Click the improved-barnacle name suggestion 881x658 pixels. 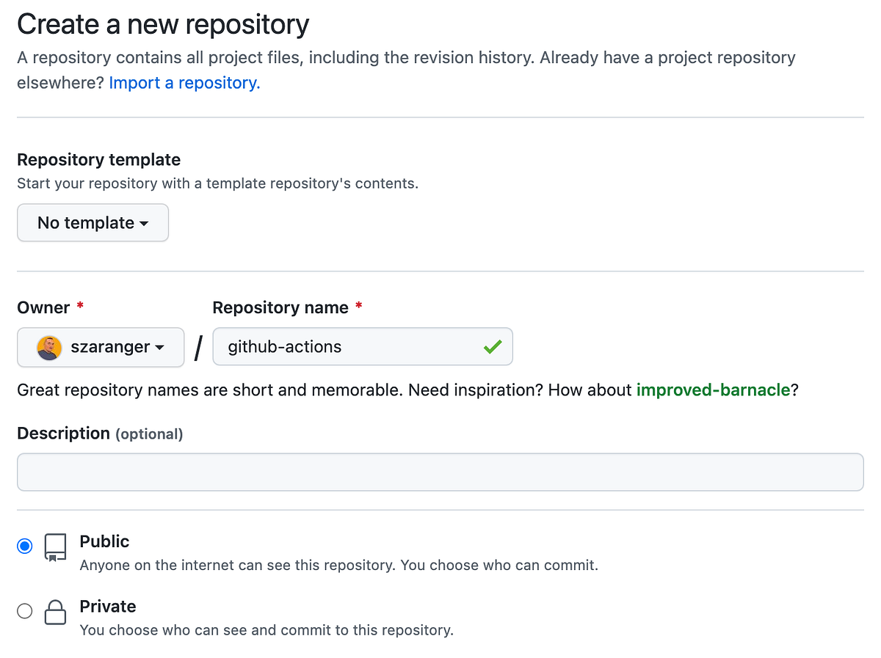(713, 390)
